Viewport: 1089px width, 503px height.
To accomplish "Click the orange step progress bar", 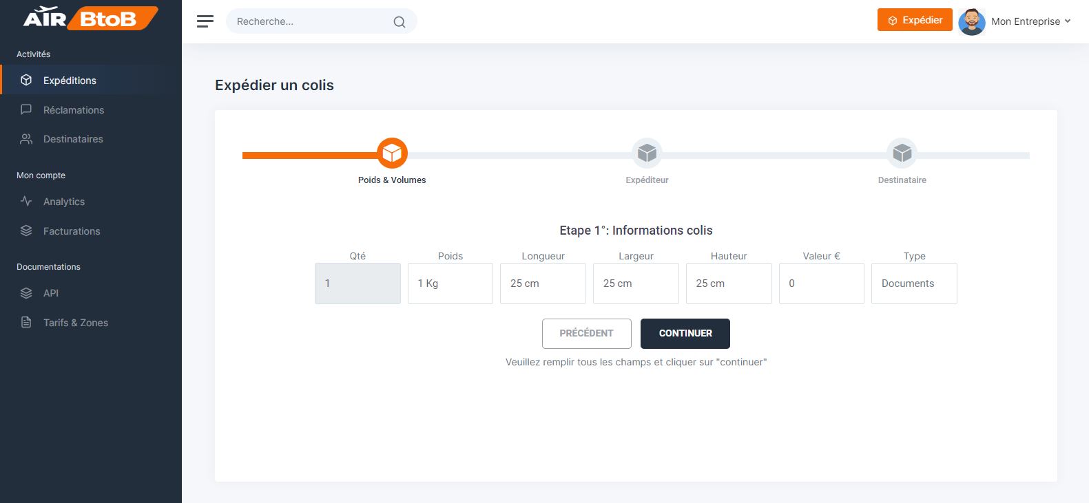I will coord(309,156).
